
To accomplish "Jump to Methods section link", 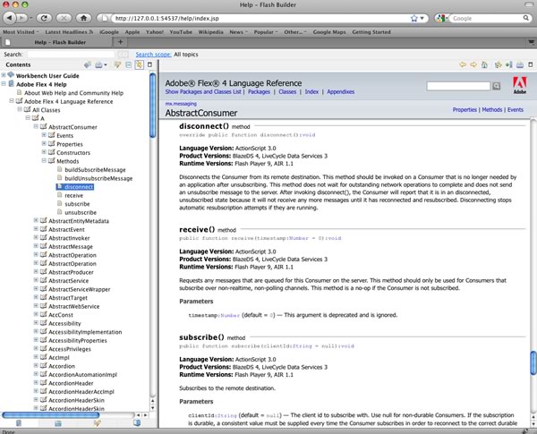I will [x=491, y=110].
